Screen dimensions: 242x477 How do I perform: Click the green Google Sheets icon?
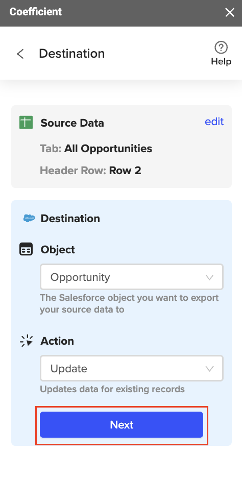click(26, 122)
